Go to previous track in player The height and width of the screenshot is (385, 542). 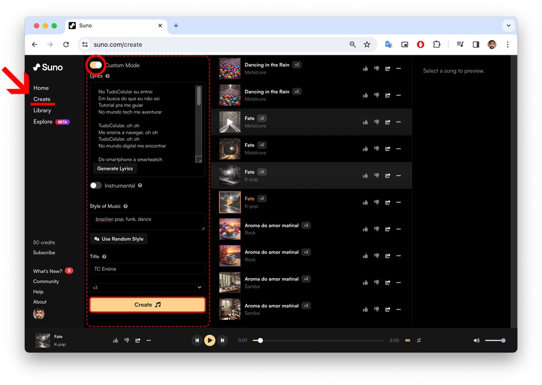[197, 341]
